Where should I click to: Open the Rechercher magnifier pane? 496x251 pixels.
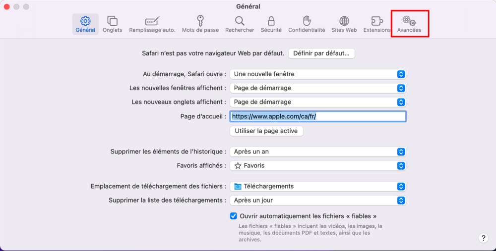[x=240, y=24]
